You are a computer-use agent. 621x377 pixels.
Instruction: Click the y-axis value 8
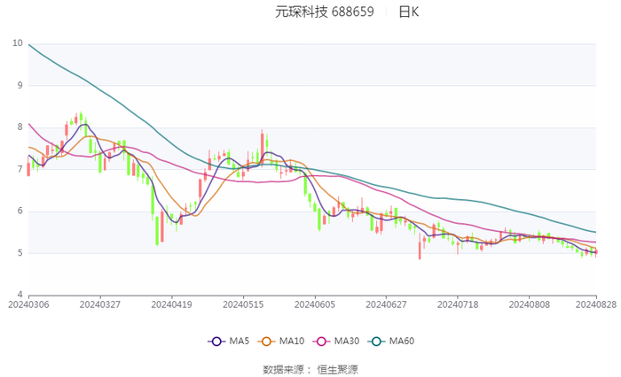(x=20, y=127)
